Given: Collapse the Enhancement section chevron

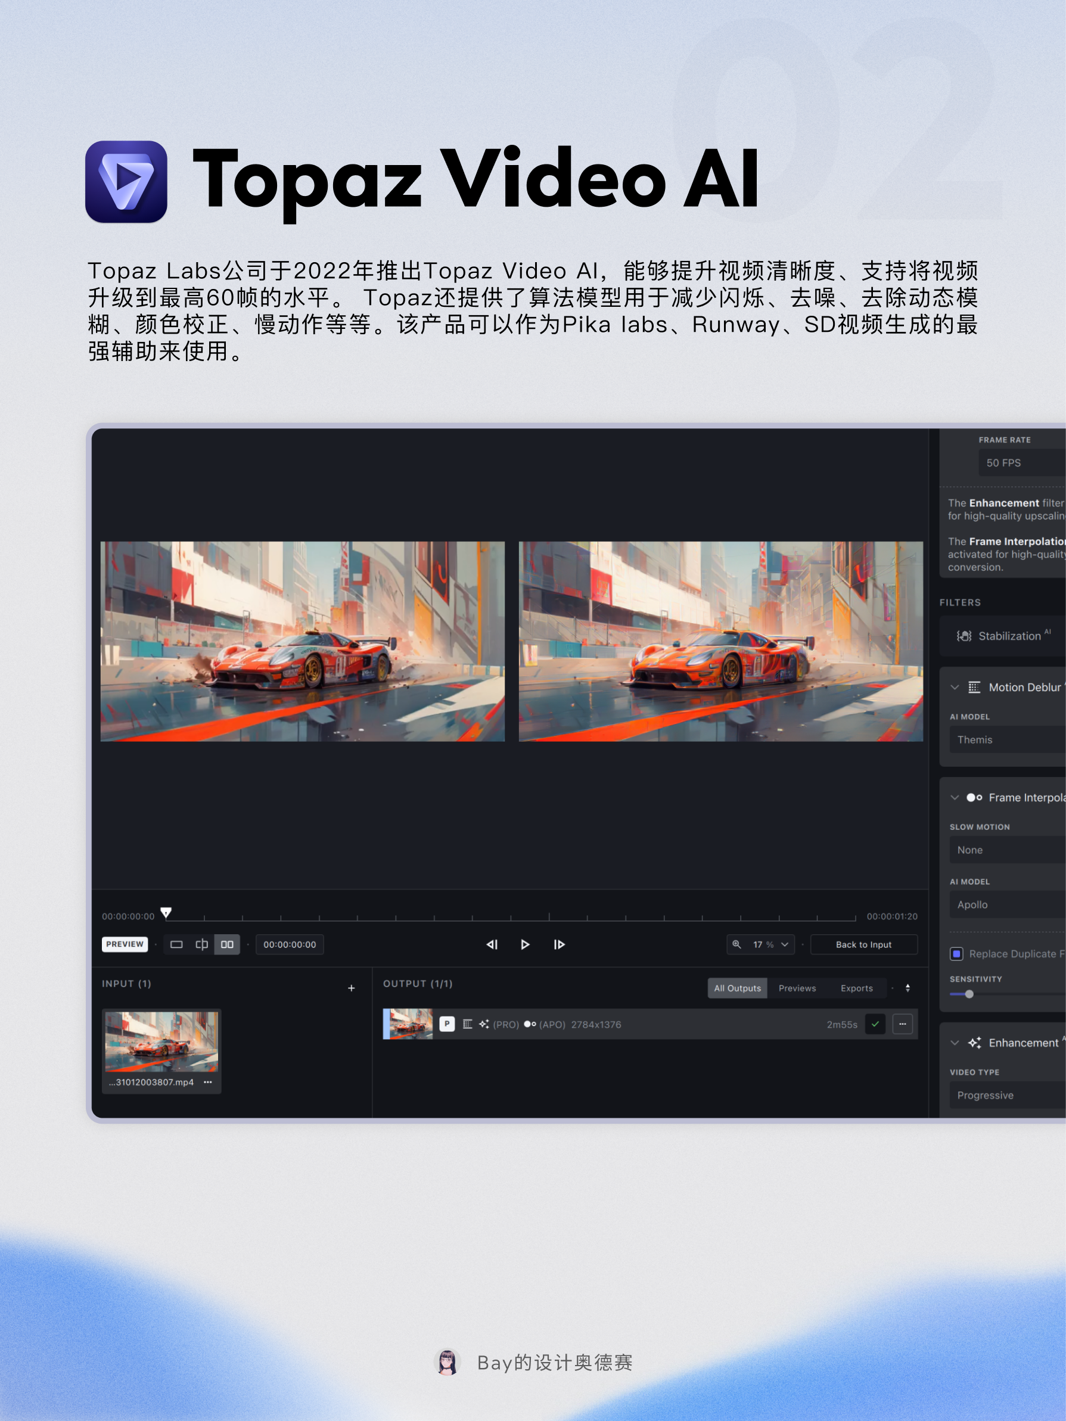Looking at the screenshot, I should coord(955,1043).
